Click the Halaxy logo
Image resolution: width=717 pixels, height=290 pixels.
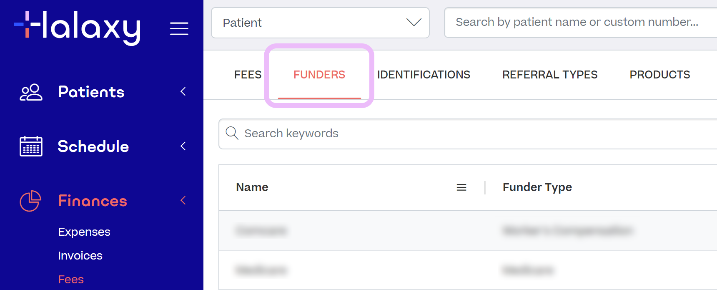(x=77, y=28)
